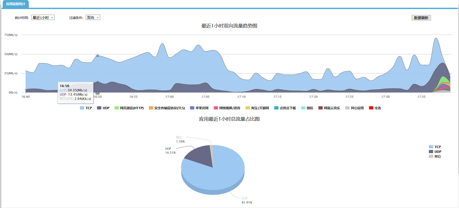
Task: Toggle the 网络视频/语音 legend item
Action: pyautogui.click(x=227, y=108)
